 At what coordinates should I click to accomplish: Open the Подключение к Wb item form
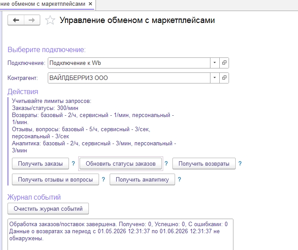tap(224, 63)
